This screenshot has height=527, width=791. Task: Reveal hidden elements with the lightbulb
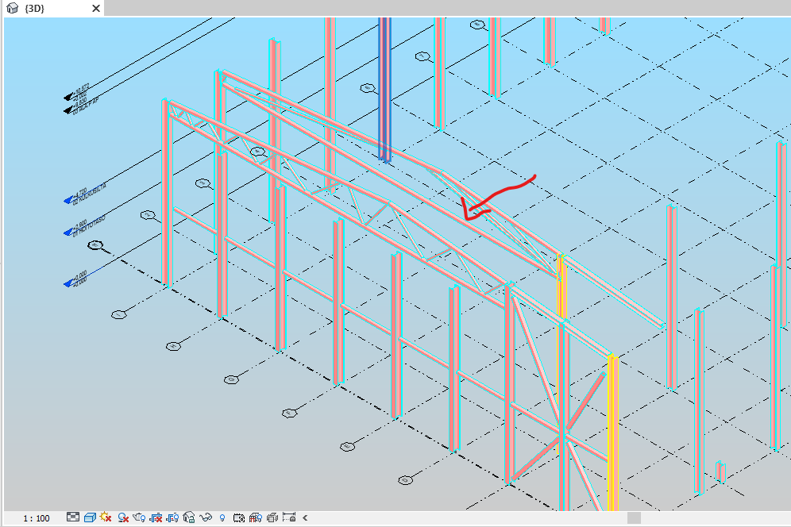[x=221, y=517]
